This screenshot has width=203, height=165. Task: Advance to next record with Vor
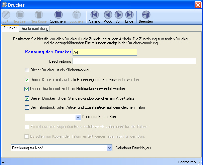coord(118,15)
